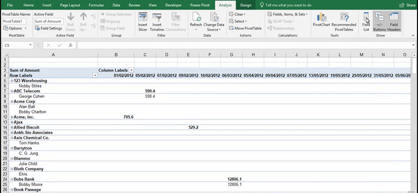Switch to the Design tab

246,5
